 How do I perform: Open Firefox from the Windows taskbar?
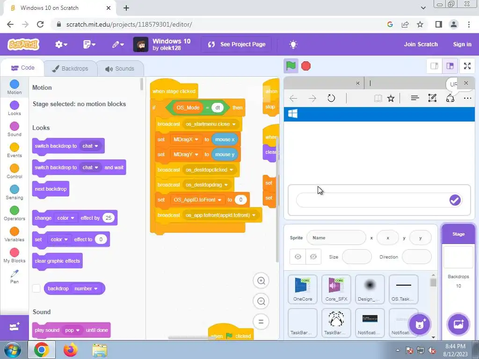(70, 350)
